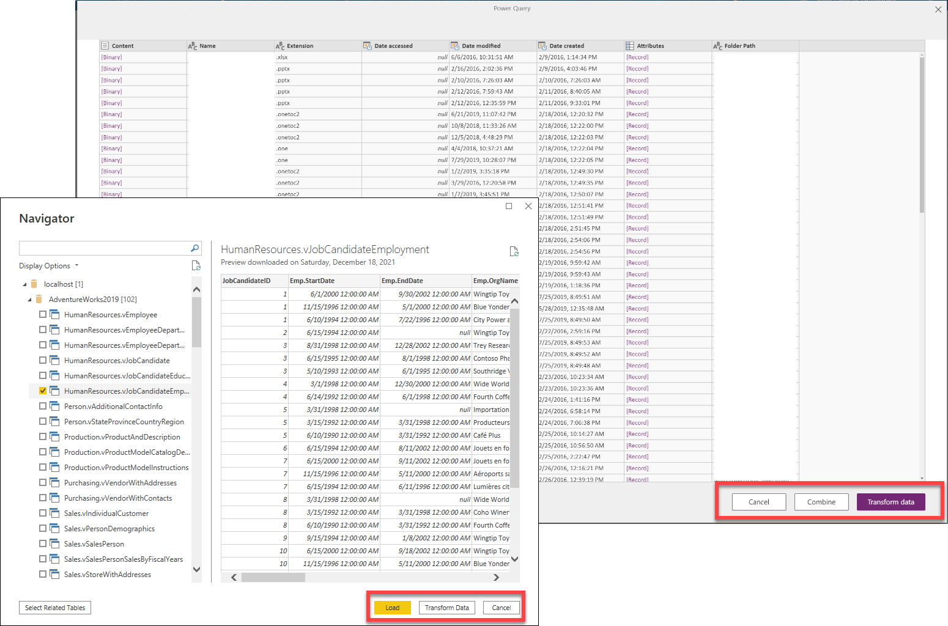Select the Purchasing.vVendorWithAddresses tree item
This screenshot has height=626, width=948.
point(120,482)
